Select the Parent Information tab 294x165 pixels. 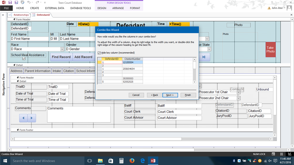coord(38,71)
